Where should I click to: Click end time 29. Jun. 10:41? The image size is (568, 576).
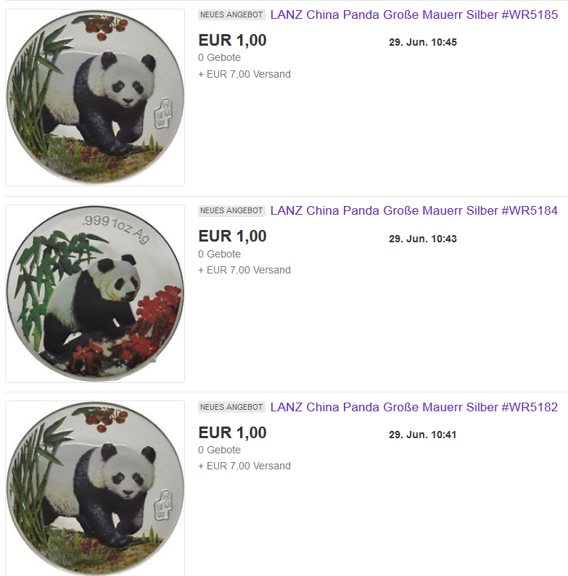click(x=423, y=435)
